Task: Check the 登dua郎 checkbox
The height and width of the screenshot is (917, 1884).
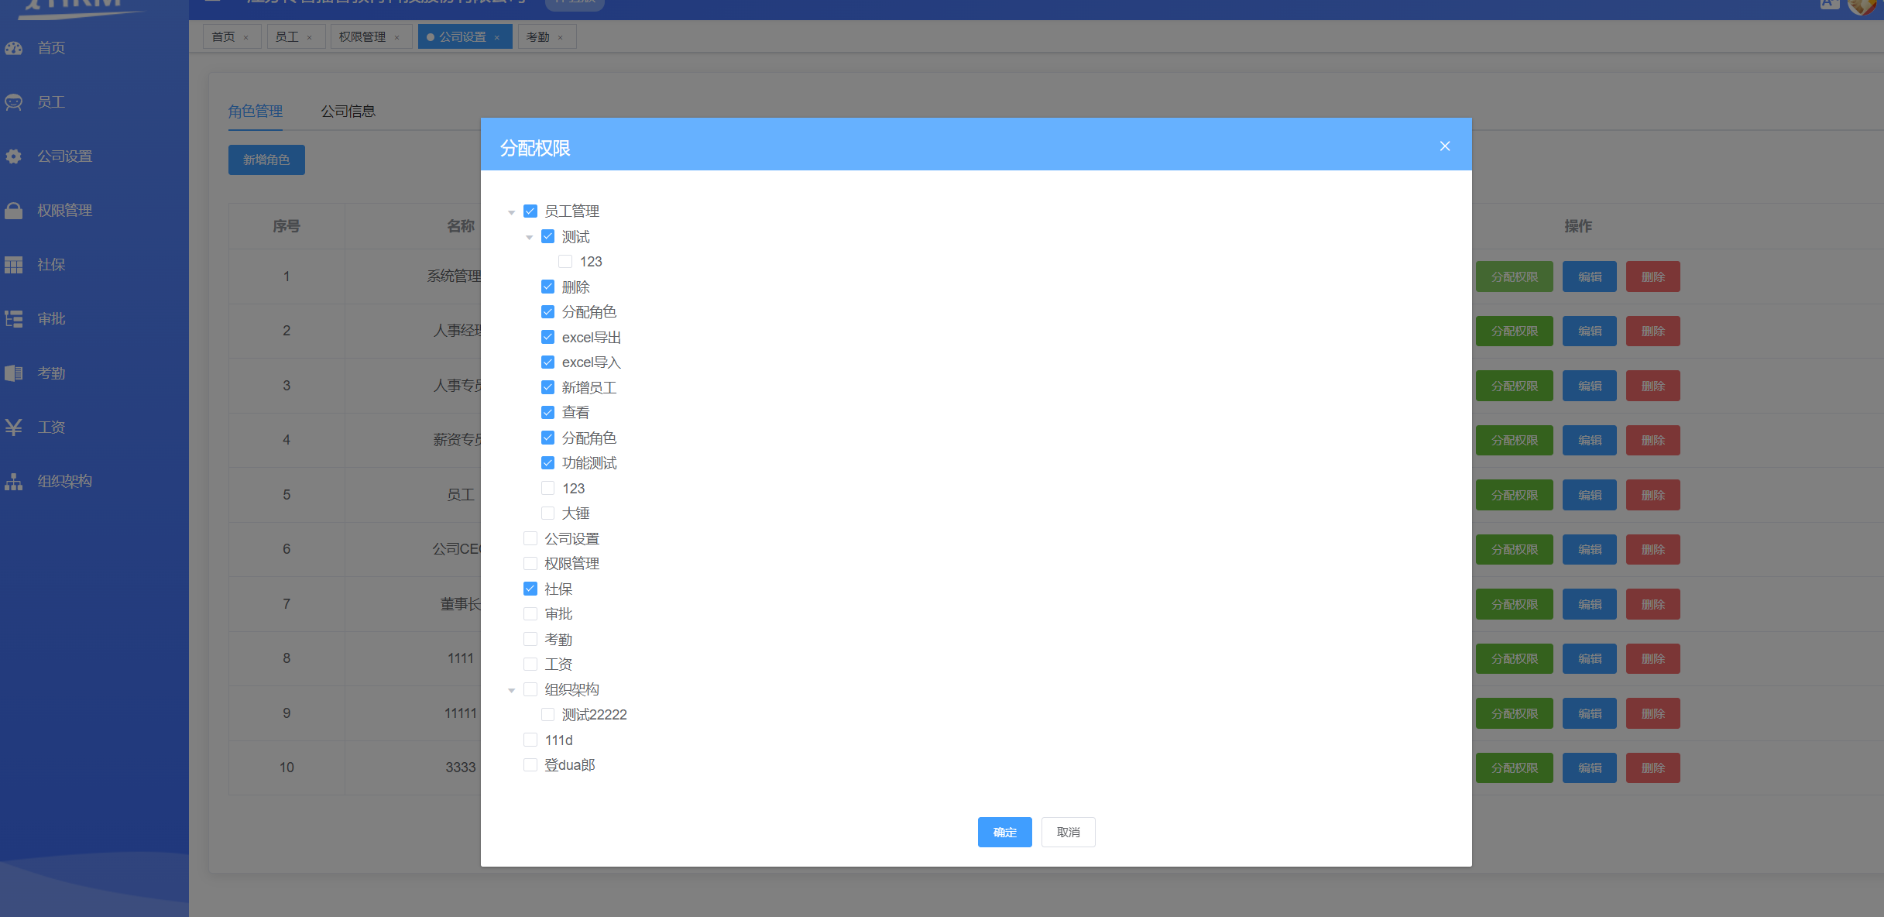Action: [x=530, y=765]
